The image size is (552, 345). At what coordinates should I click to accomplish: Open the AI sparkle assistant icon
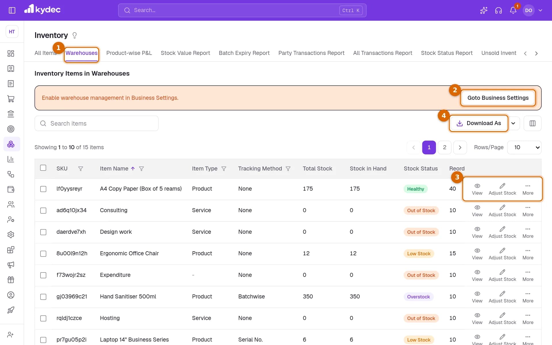click(x=484, y=10)
